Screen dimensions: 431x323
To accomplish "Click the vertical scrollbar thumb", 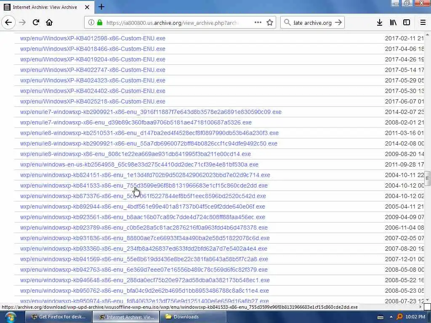I will click(427, 178).
